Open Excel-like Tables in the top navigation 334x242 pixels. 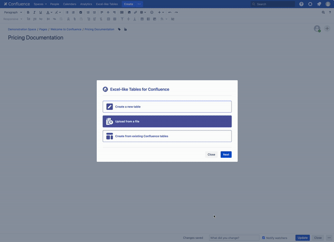tap(106, 4)
